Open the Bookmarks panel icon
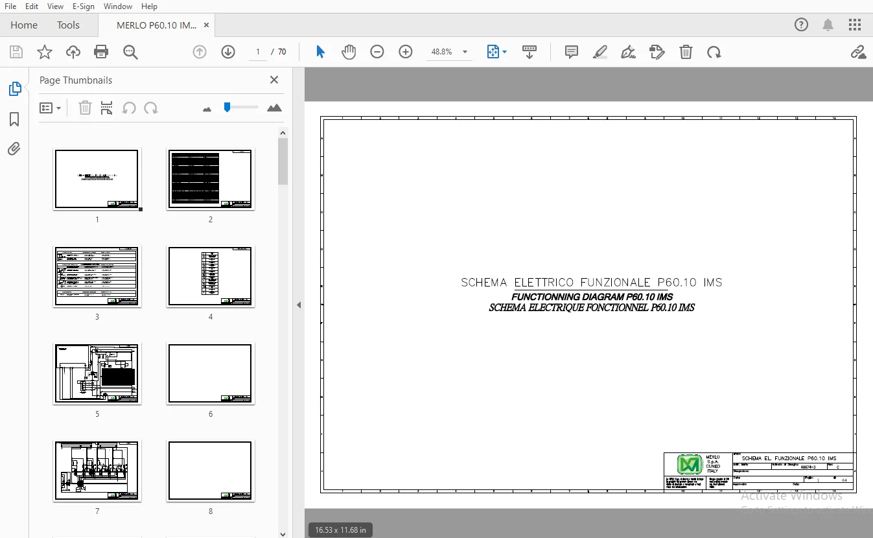This screenshot has height=538, width=873. click(14, 119)
